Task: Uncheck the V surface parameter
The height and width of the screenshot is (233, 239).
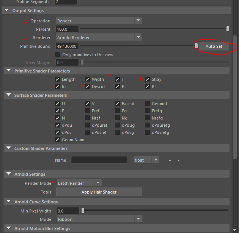Action: 87,104
